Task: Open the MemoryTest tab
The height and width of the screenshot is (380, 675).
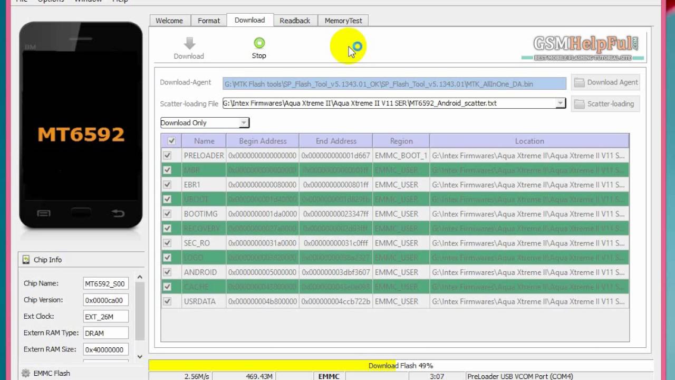Action: coord(343,21)
